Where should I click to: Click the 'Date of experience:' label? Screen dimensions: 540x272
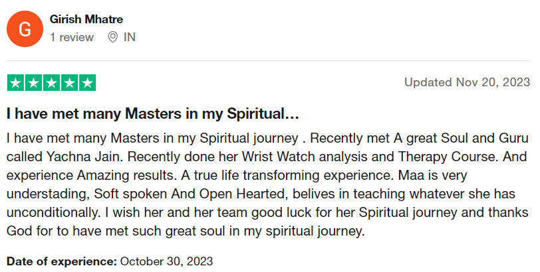(x=62, y=261)
